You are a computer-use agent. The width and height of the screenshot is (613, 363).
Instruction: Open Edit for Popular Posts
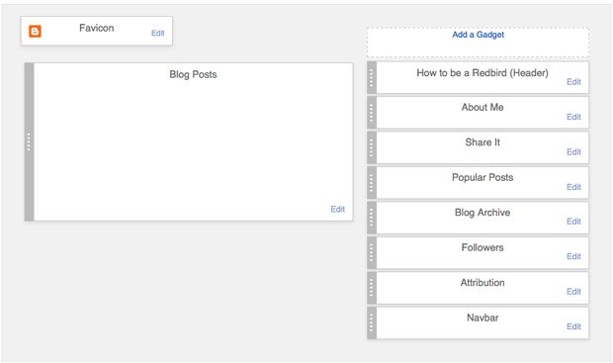coord(573,187)
